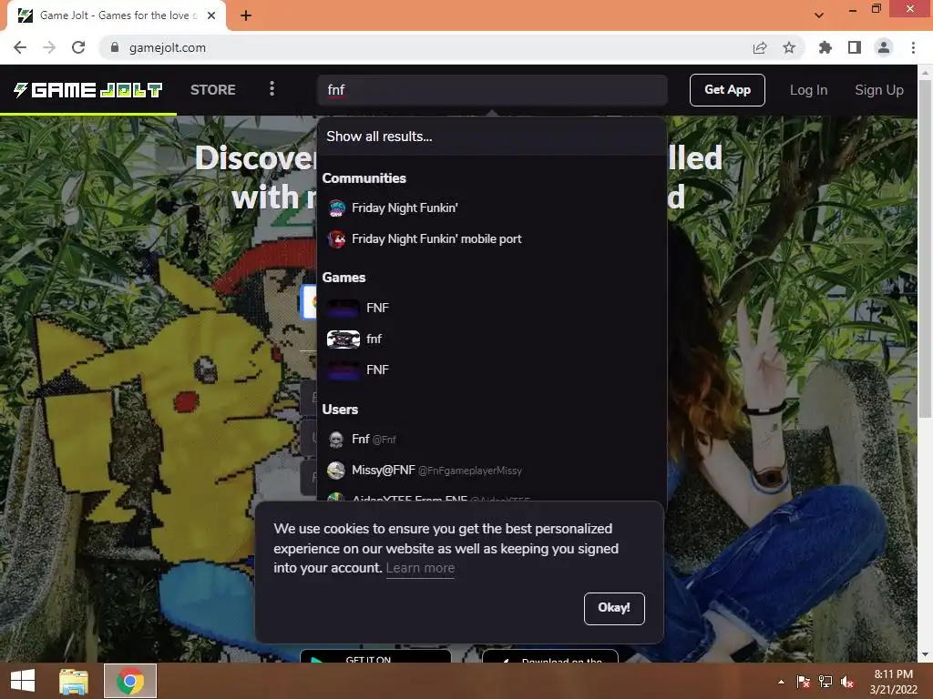Close the Game Jolt tab
This screenshot has width=933, height=699.
[x=211, y=15]
